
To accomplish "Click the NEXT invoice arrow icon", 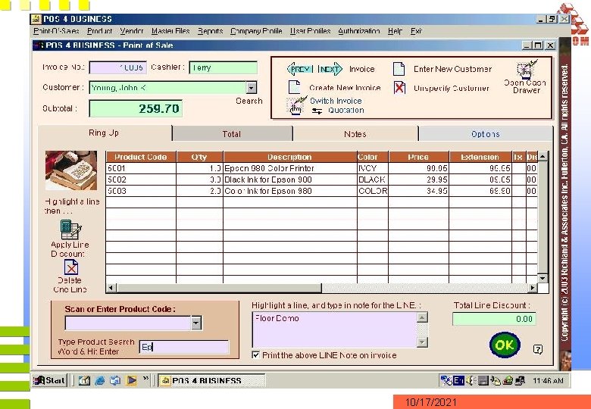I will tap(330, 69).
